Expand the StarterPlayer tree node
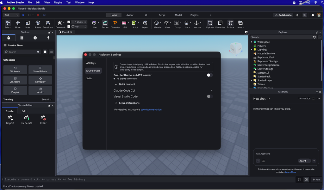The width and height of the screenshot is (324, 190). (252, 80)
